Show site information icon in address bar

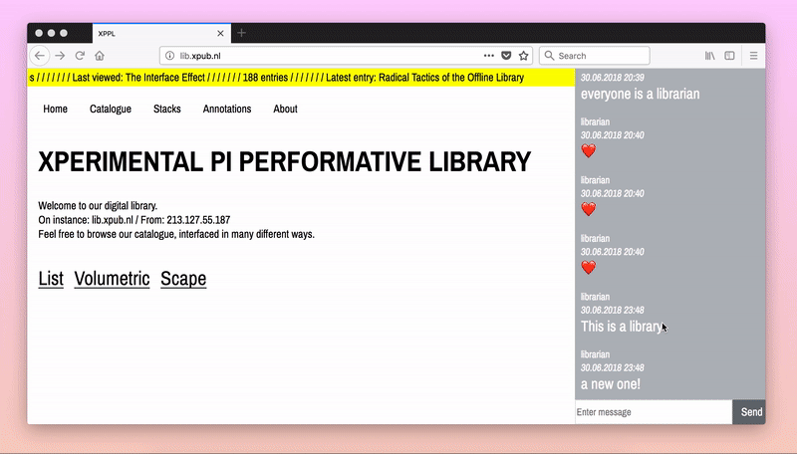pyautogui.click(x=169, y=56)
